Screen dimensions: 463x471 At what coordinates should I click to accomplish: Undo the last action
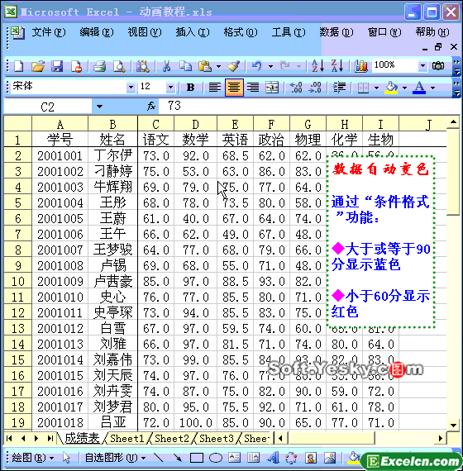(257, 66)
